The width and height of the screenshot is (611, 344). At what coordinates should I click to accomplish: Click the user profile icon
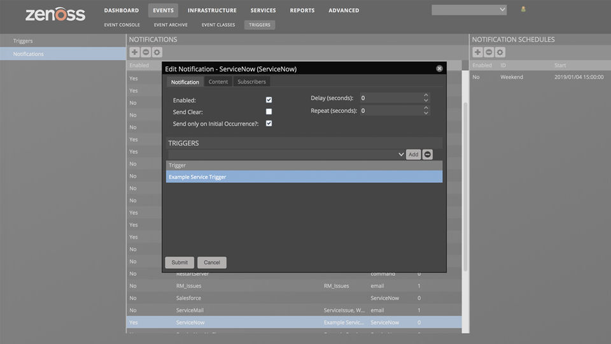click(x=524, y=10)
